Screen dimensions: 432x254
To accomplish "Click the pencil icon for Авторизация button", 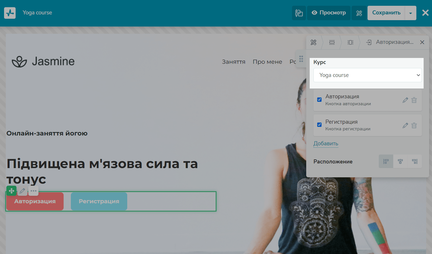I will point(405,100).
